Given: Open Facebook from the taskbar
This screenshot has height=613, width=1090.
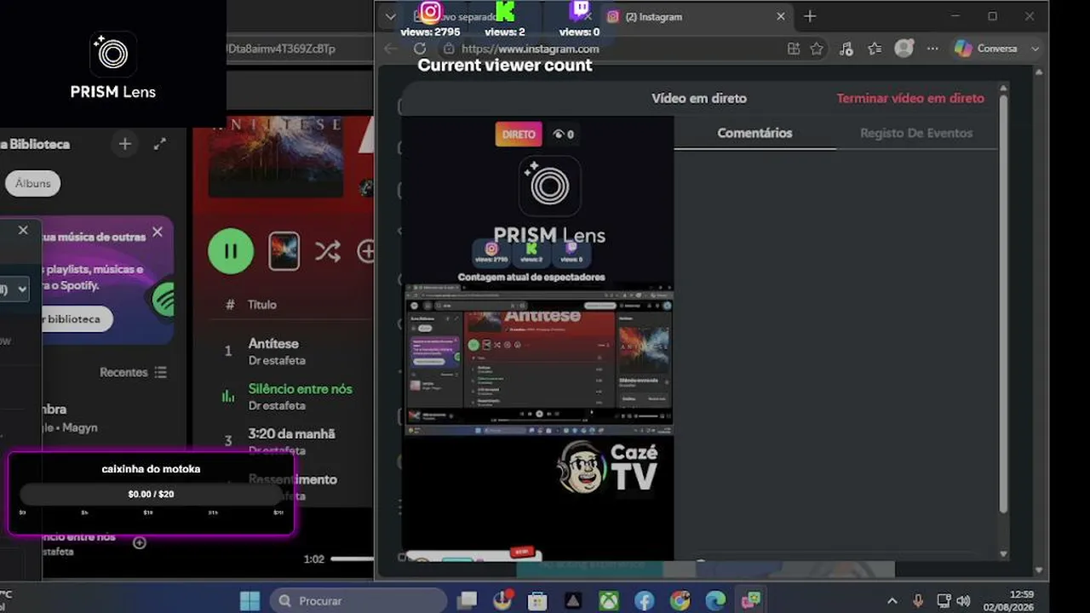Looking at the screenshot, I should pyautogui.click(x=644, y=600).
